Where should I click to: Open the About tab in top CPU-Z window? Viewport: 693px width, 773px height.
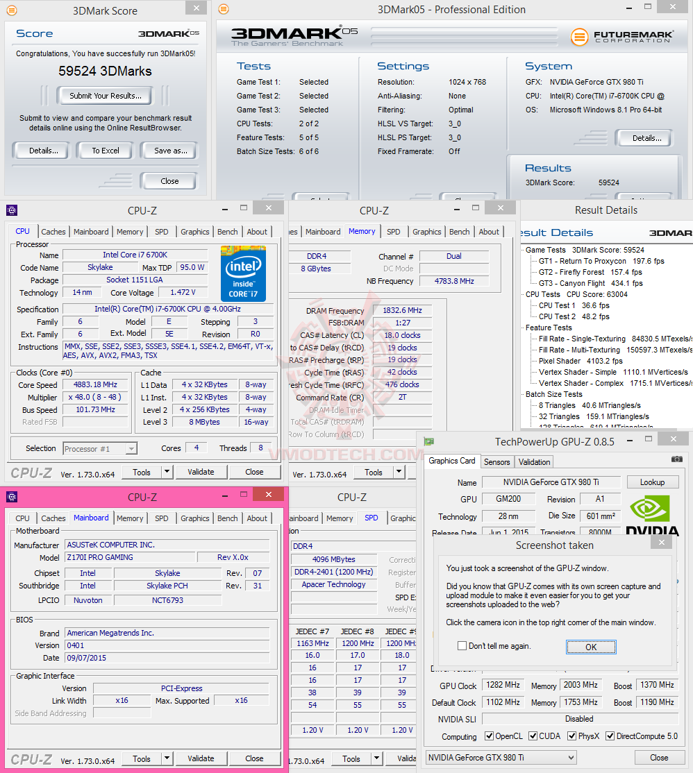tap(257, 232)
